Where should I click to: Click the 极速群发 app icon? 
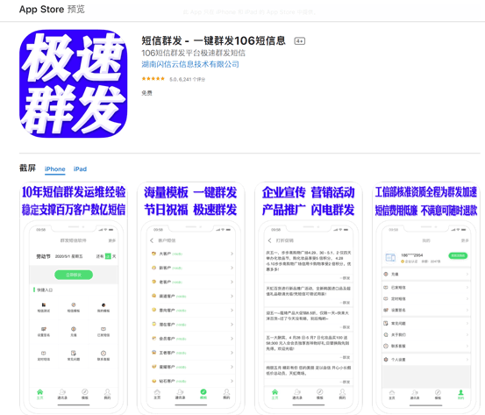click(74, 83)
